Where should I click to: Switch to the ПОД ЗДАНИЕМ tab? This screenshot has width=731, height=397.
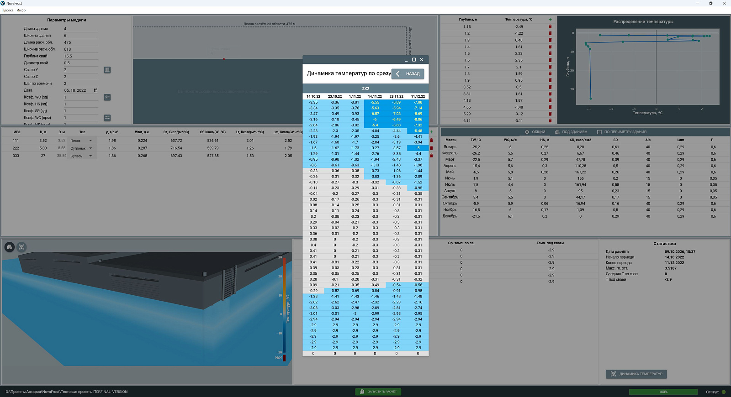(x=571, y=132)
